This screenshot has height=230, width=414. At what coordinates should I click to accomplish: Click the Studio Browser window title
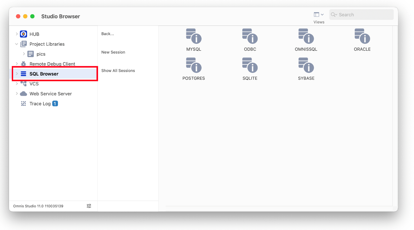[61, 16]
